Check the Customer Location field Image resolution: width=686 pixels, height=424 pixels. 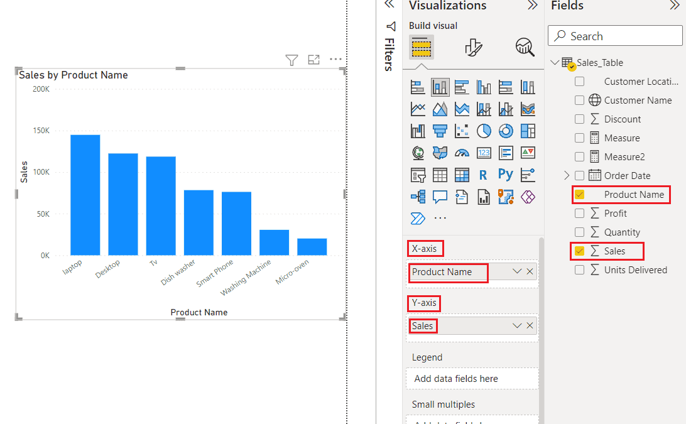pyautogui.click(x=579, y=82)
